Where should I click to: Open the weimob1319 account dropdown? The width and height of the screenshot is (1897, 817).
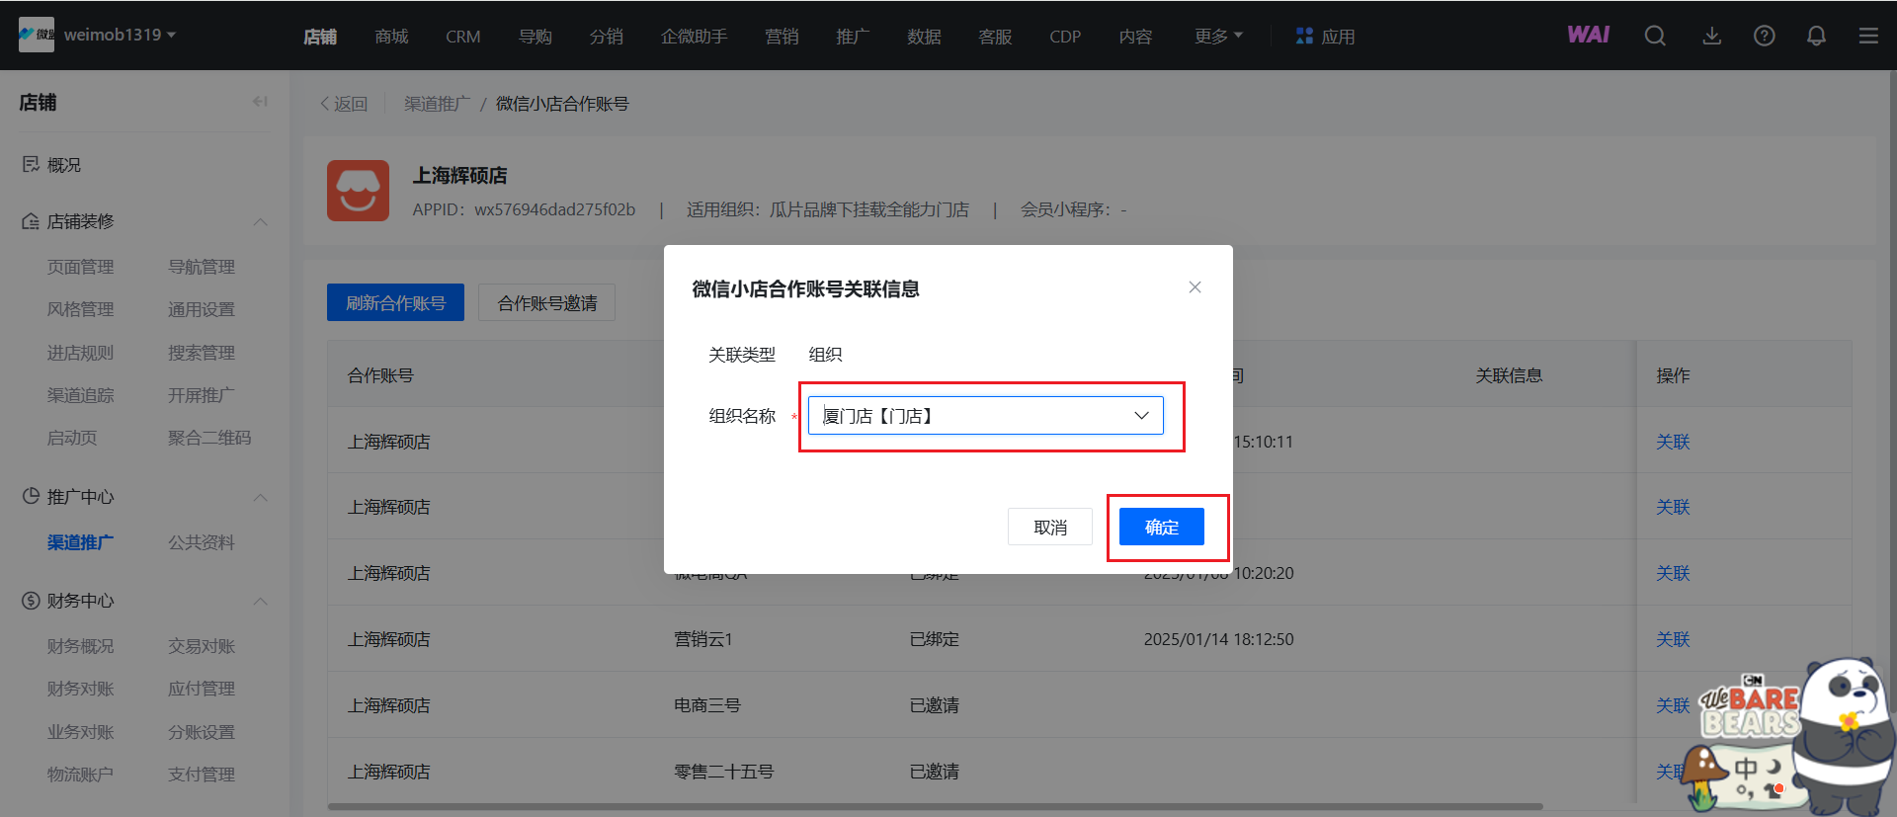pyautogui.click(x=119, y=35)
